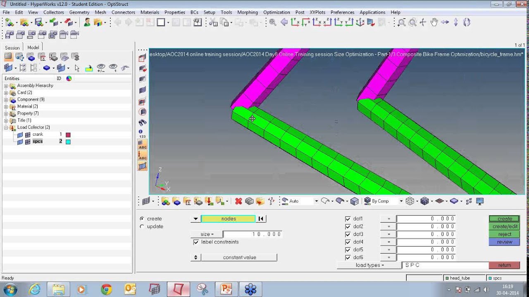Image resolution: width=529 pixels, height=297 pixels.
Task: Click the Delete red X icon
Action: coord(238,201)
